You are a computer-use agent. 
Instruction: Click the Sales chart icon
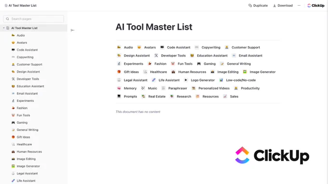[x=225, y=96]
